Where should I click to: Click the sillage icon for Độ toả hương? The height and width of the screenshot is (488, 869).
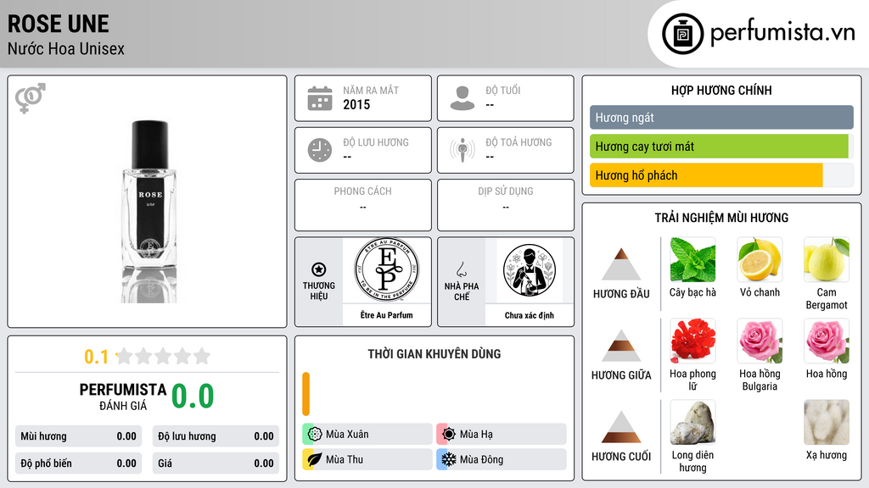tap(463, 150)
